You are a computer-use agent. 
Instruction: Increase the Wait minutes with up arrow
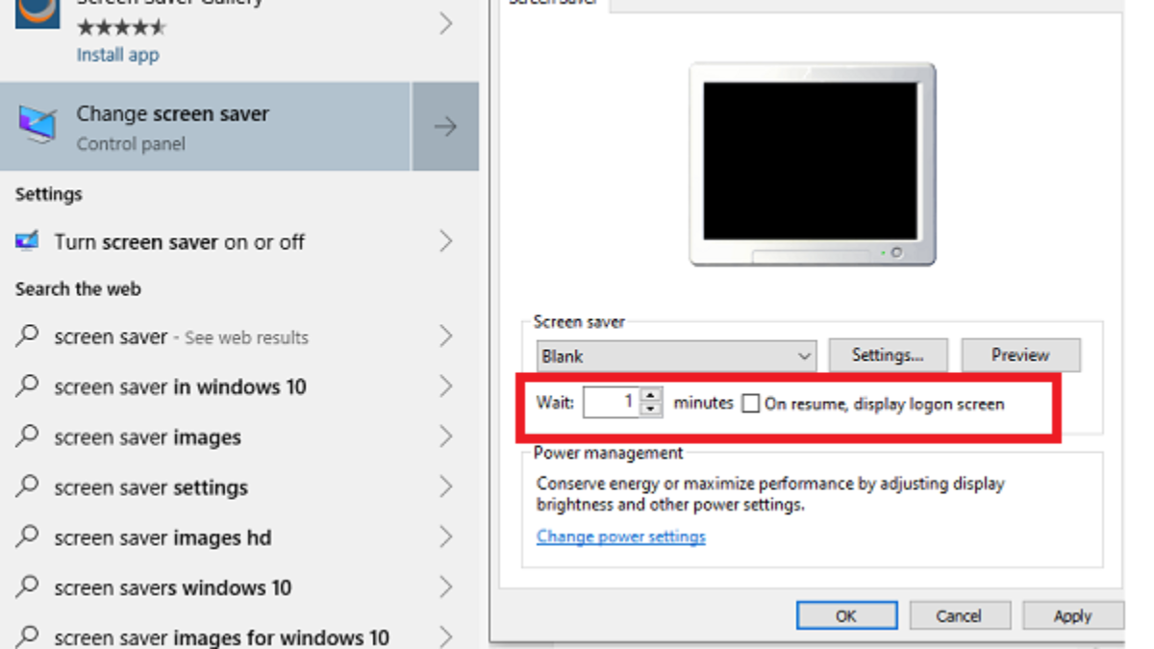651,395
